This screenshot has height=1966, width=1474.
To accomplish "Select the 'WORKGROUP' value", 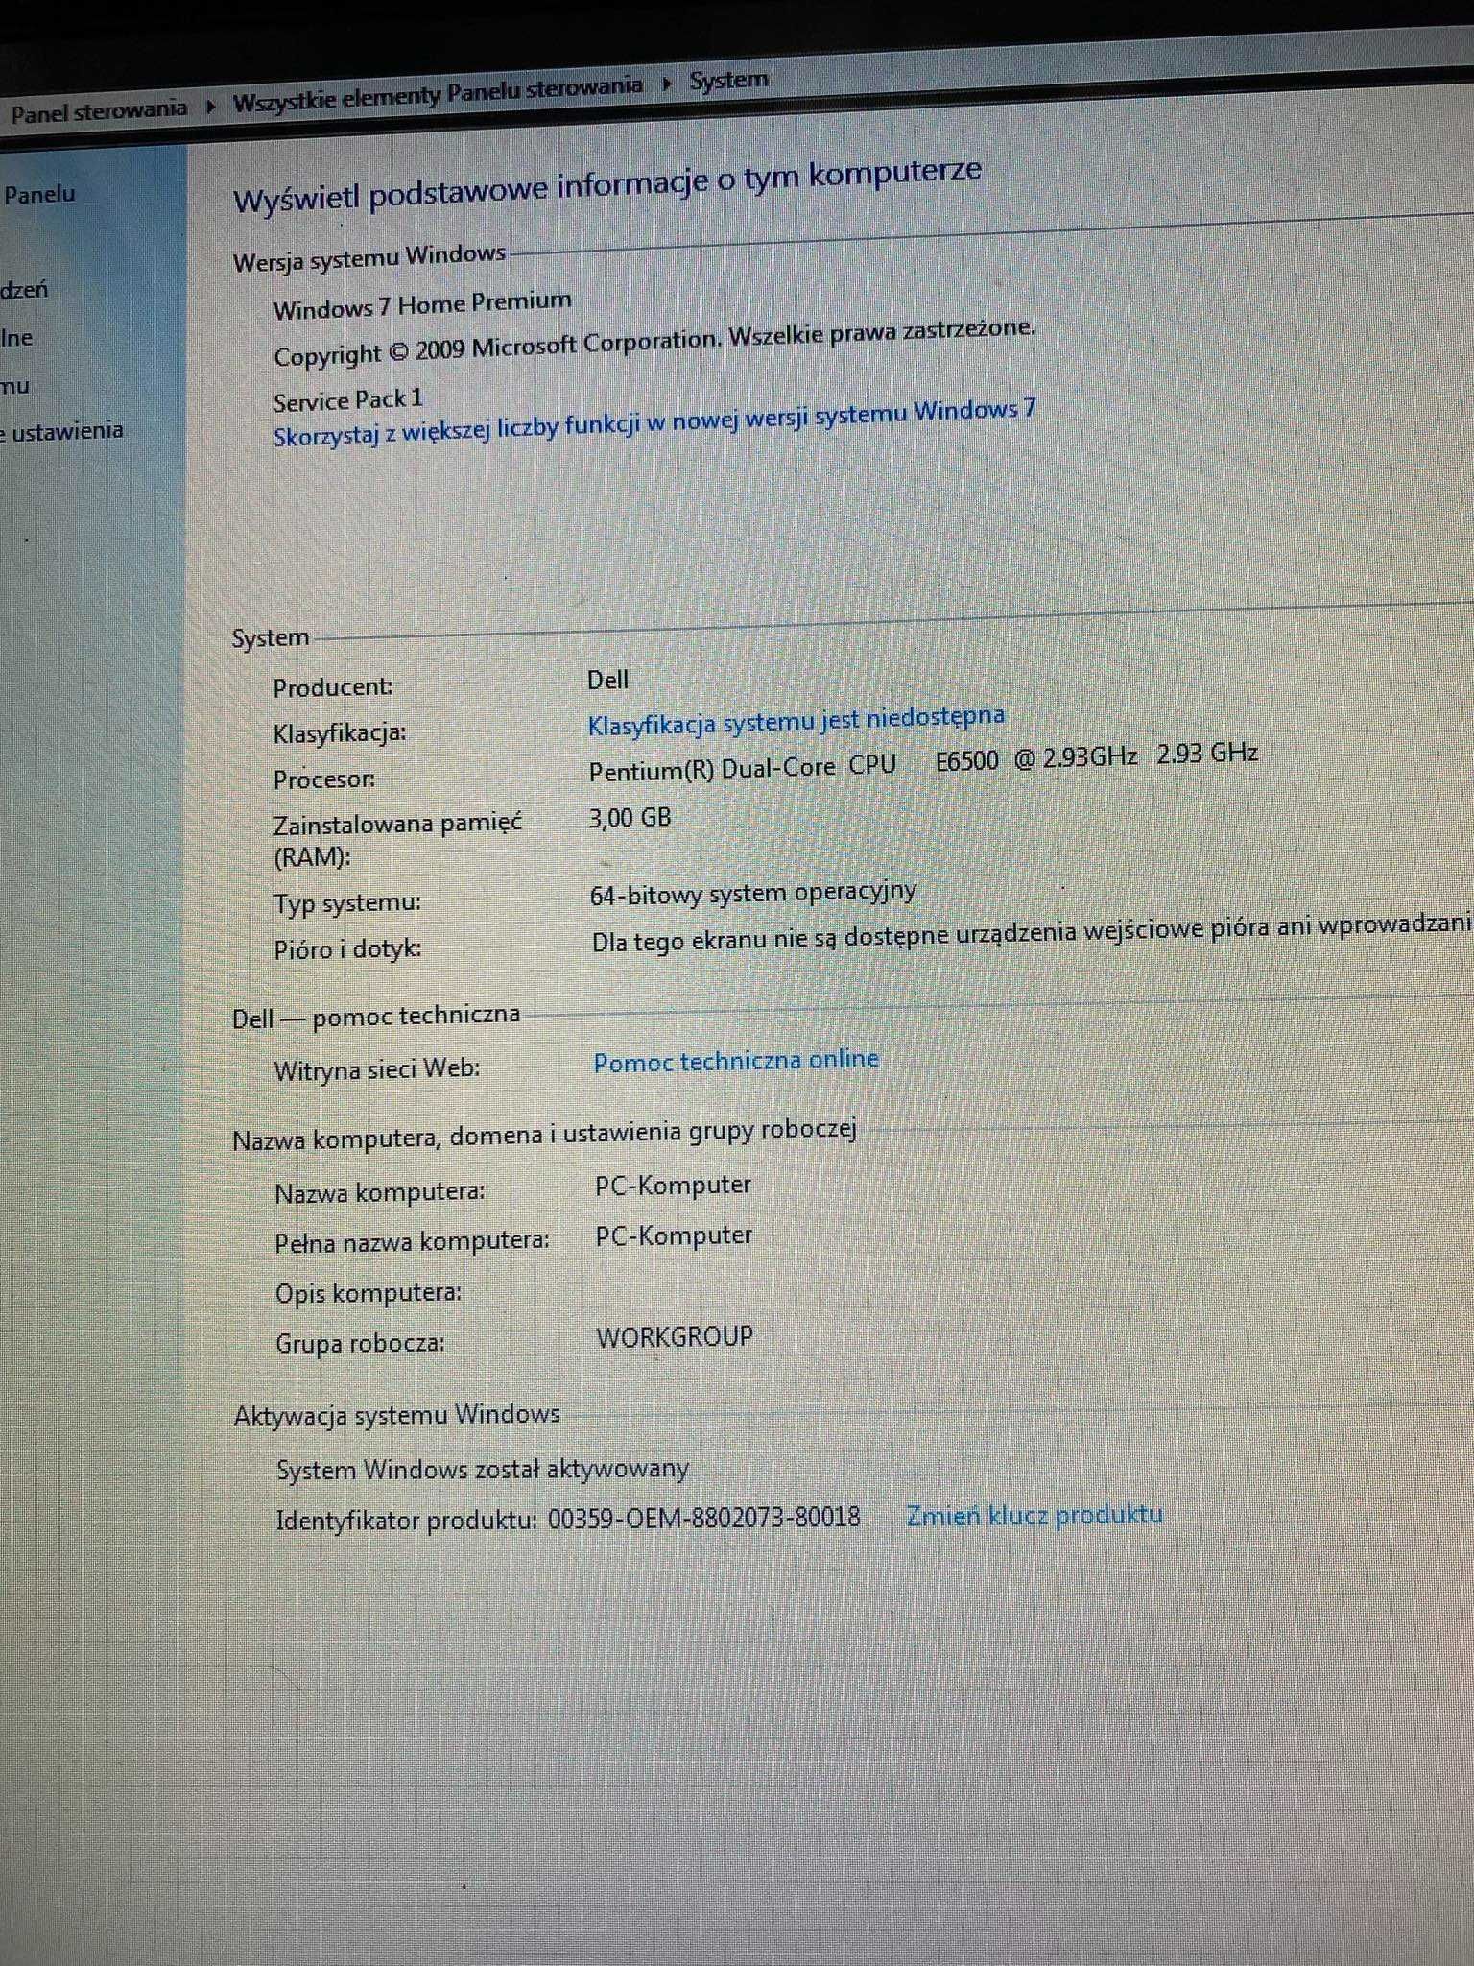I will 675,1336.
